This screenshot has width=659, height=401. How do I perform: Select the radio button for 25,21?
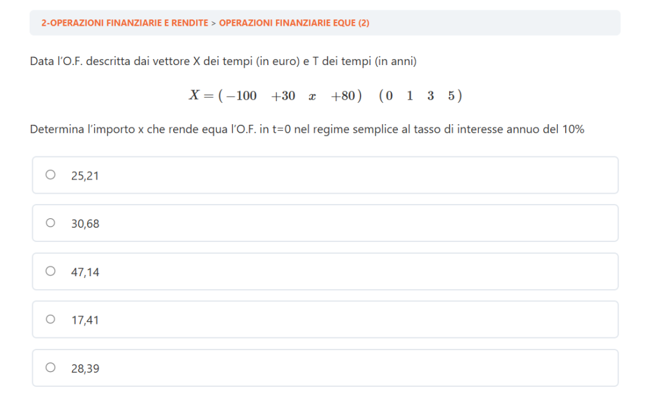coord(51,174)
